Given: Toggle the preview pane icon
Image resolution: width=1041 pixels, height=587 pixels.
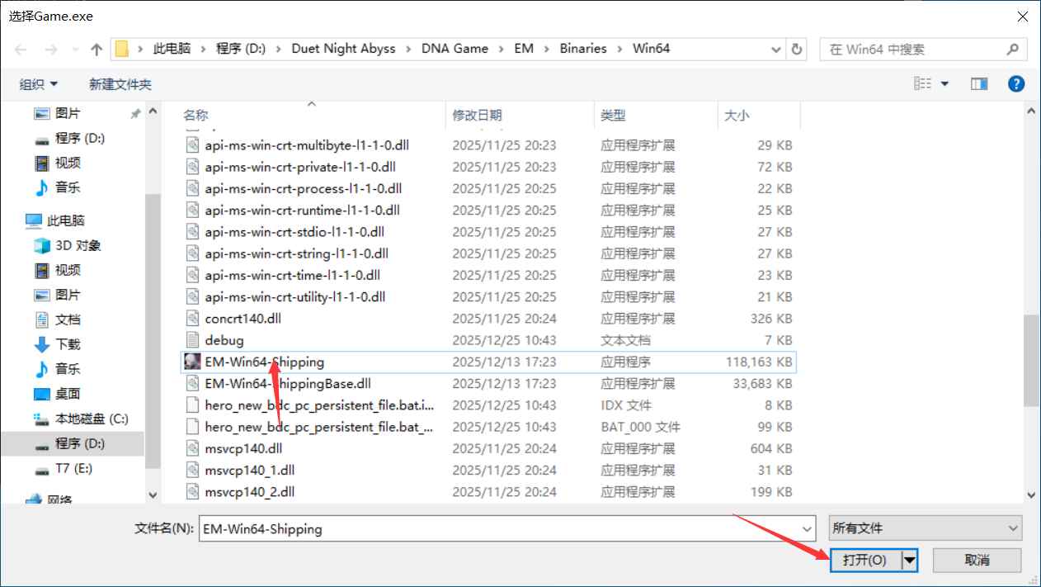Looking at the screenshot, I should pyautogui.click(x=977, y=83).
